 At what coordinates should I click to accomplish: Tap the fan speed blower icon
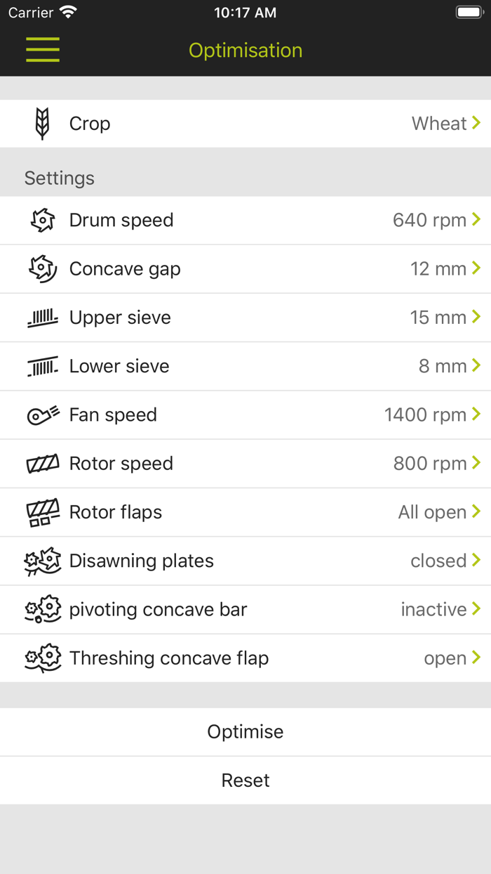pos(43,415)
